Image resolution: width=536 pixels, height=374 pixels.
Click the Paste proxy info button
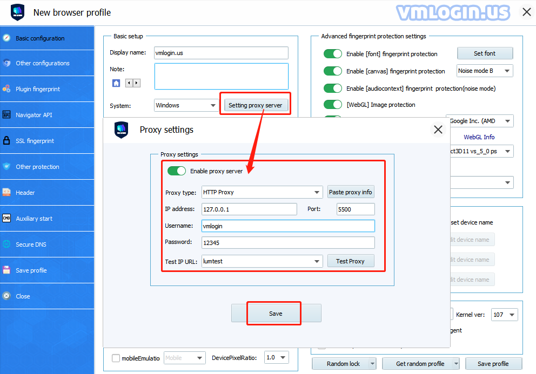point(350,192)
